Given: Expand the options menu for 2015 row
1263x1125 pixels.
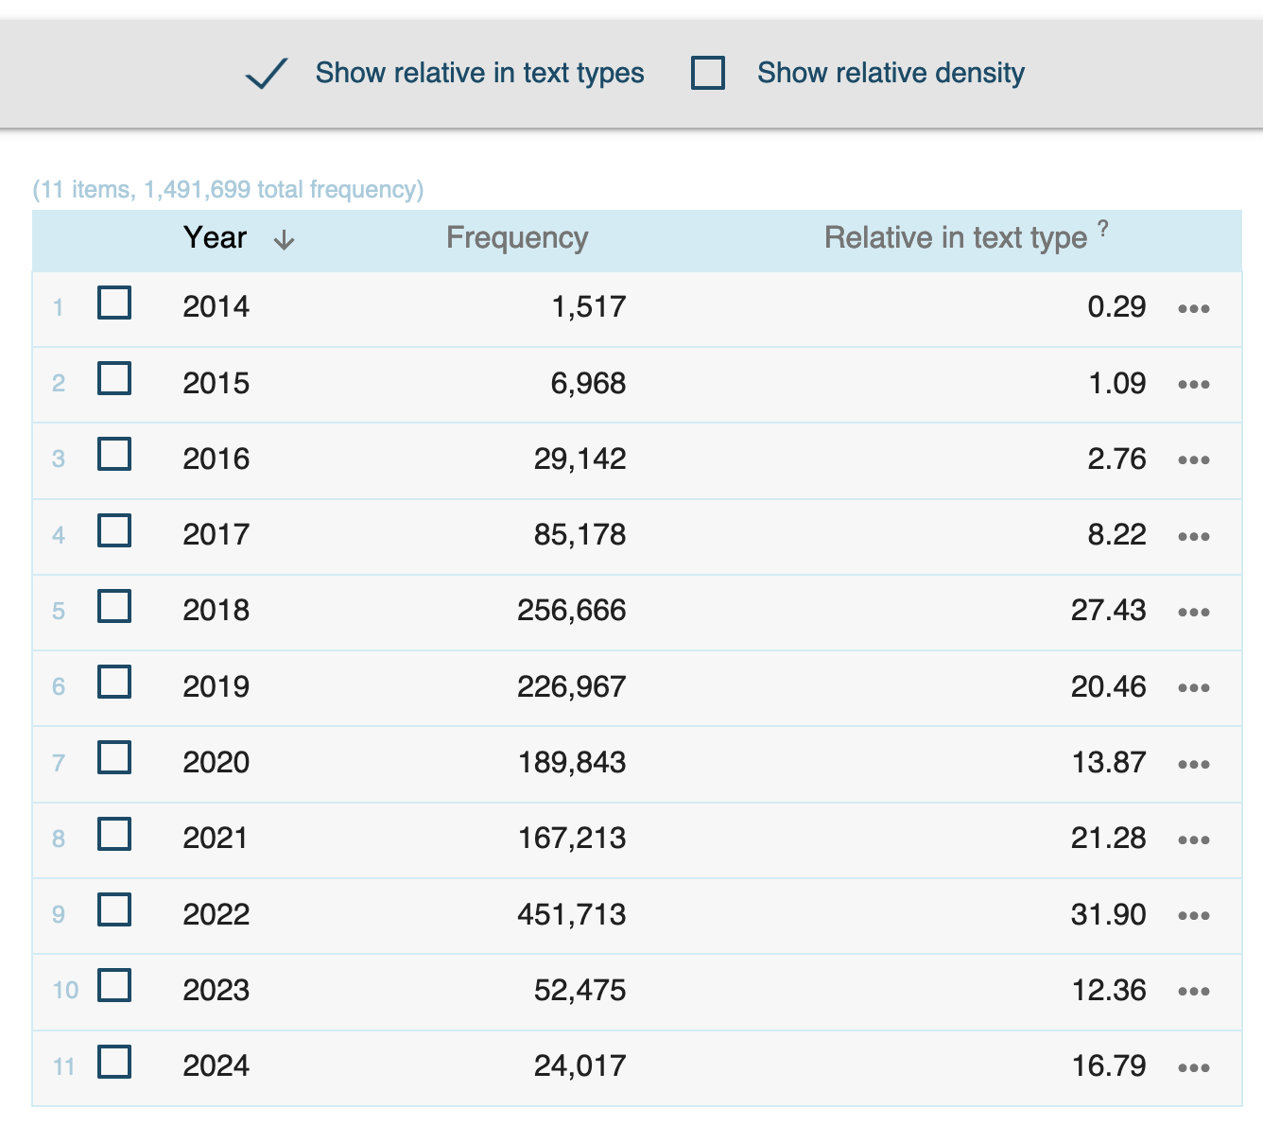Looking at the screenshot, I should coord(1193,385).
